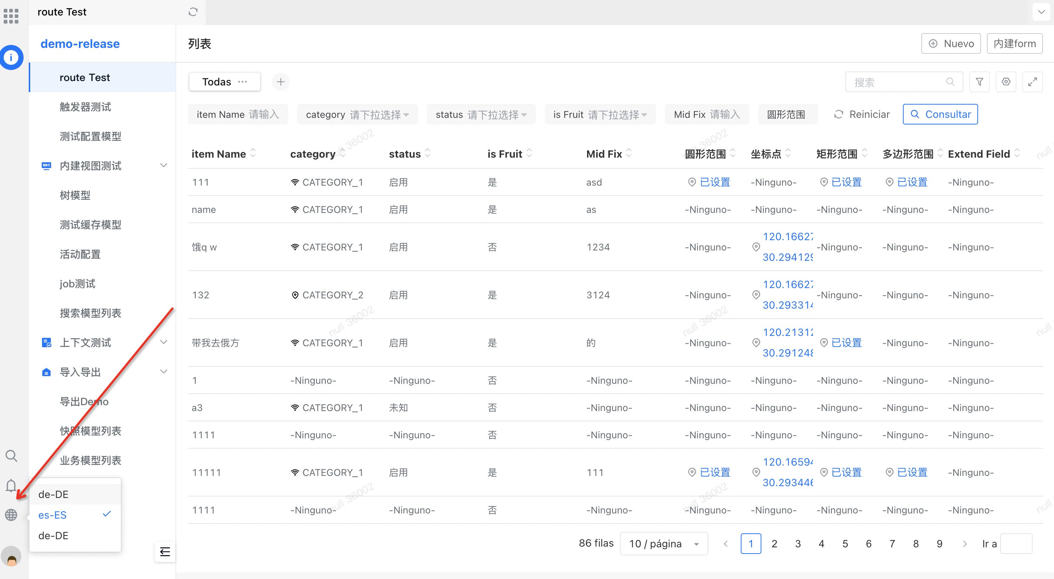Screen dimensions: 1054x579
Task: Sort by category column
Action: click(342, 153)
